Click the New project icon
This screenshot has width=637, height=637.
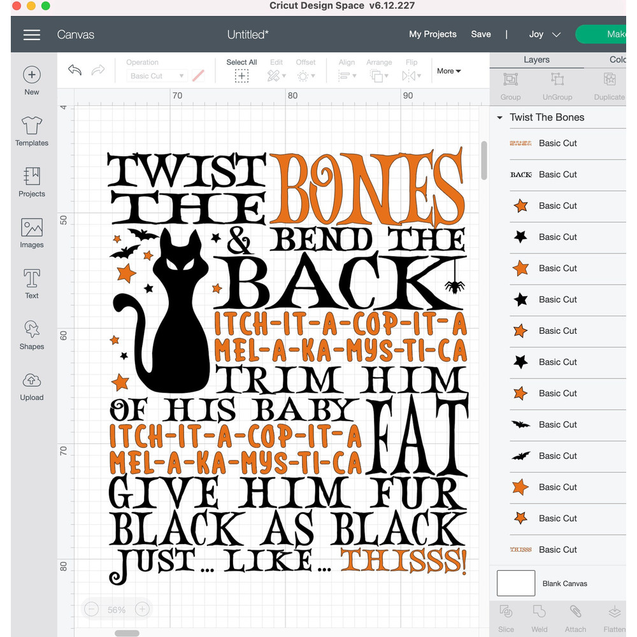tap(32, 75)
